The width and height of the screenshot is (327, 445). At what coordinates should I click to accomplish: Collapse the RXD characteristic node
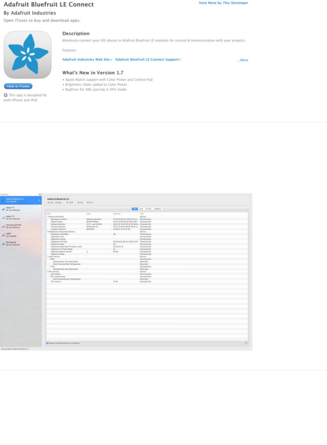pyautogui.click(x=50, y=259)
